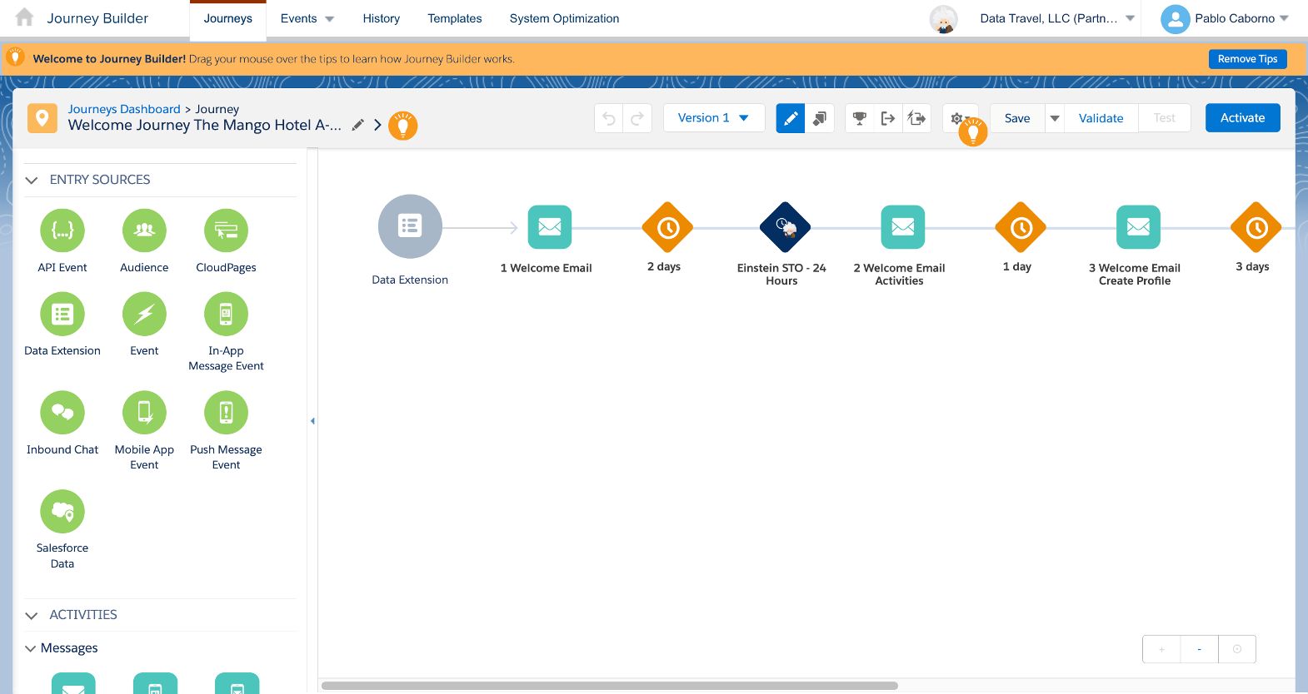This screenshot has width=1308, height=694.
Task: Open the exit criteria icon in the toolbar
Action: (888, 118)
